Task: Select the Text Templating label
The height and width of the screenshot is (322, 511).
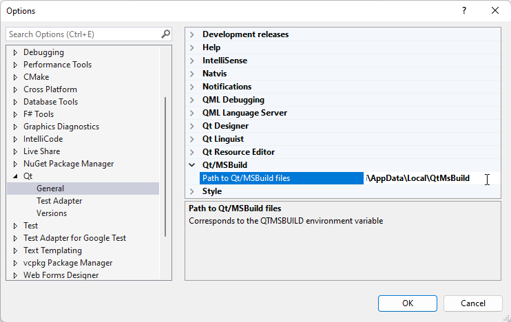Action: pos(52,250)
